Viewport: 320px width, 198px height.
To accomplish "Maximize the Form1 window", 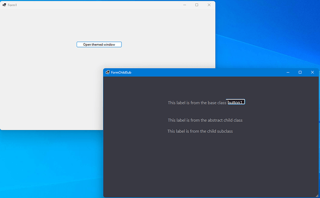I will pos(197,5).
